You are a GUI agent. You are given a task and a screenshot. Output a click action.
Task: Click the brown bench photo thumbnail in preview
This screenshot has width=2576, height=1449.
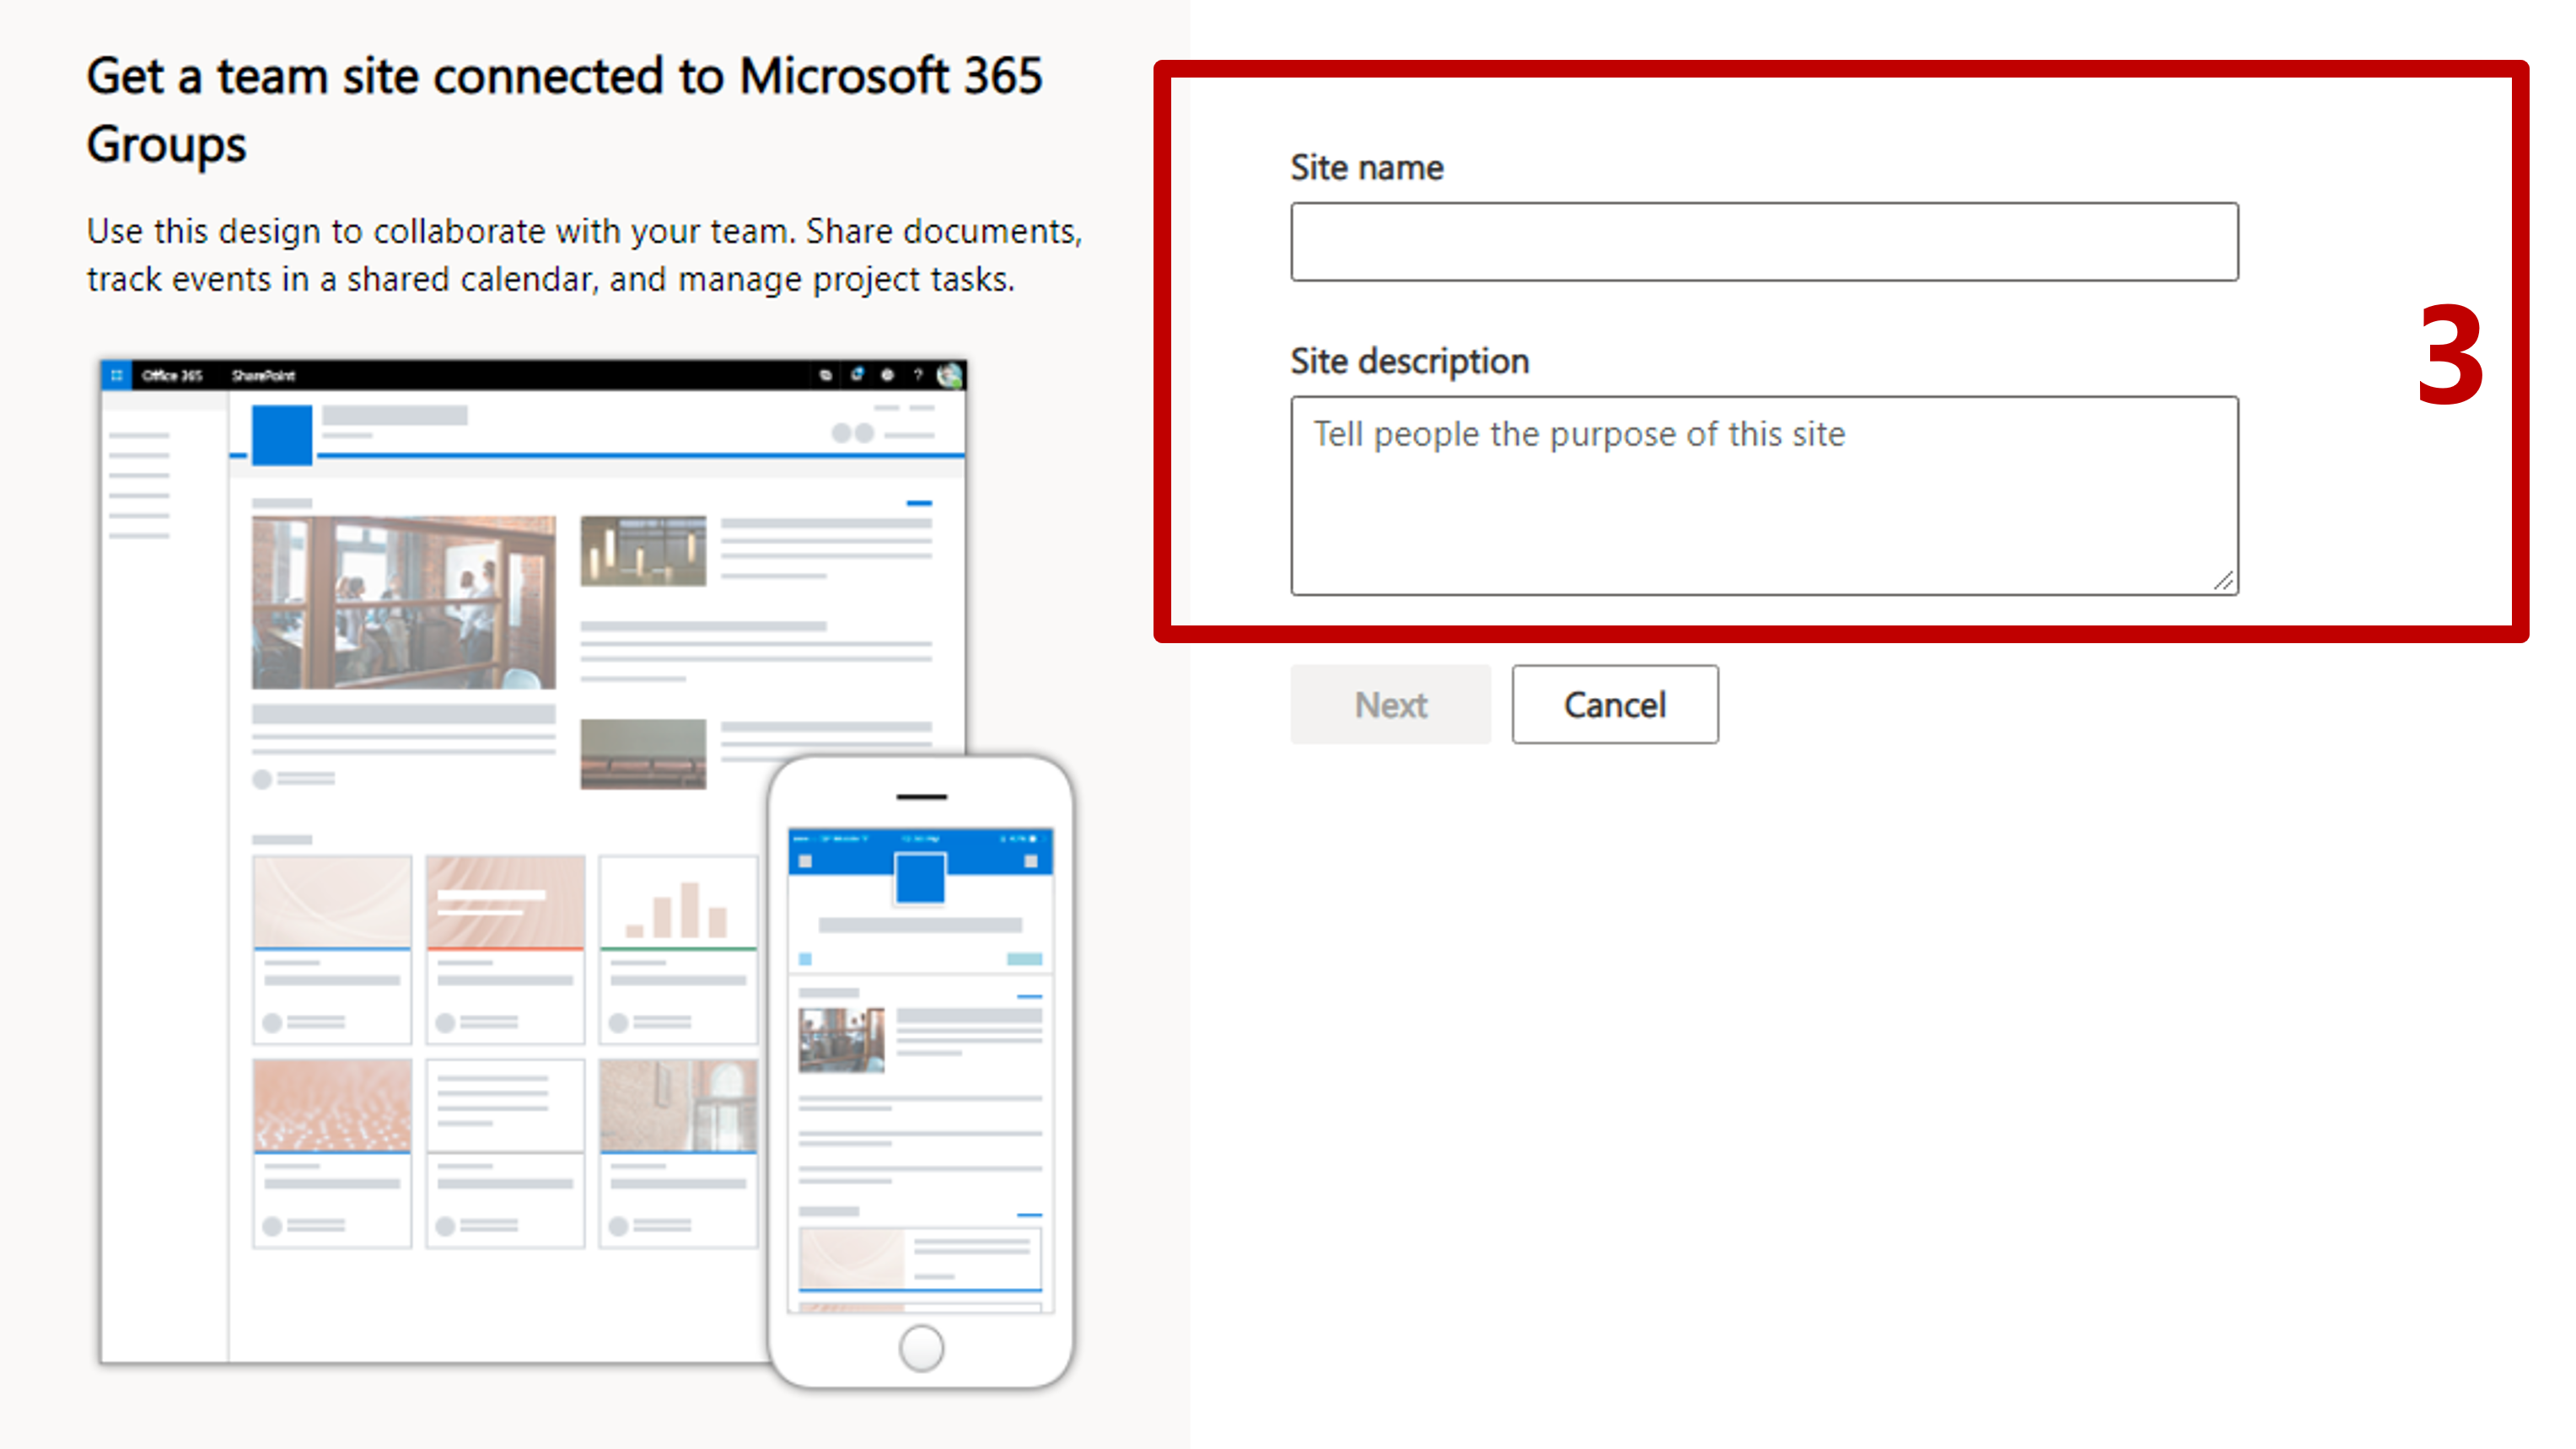(x=643, y=754)
